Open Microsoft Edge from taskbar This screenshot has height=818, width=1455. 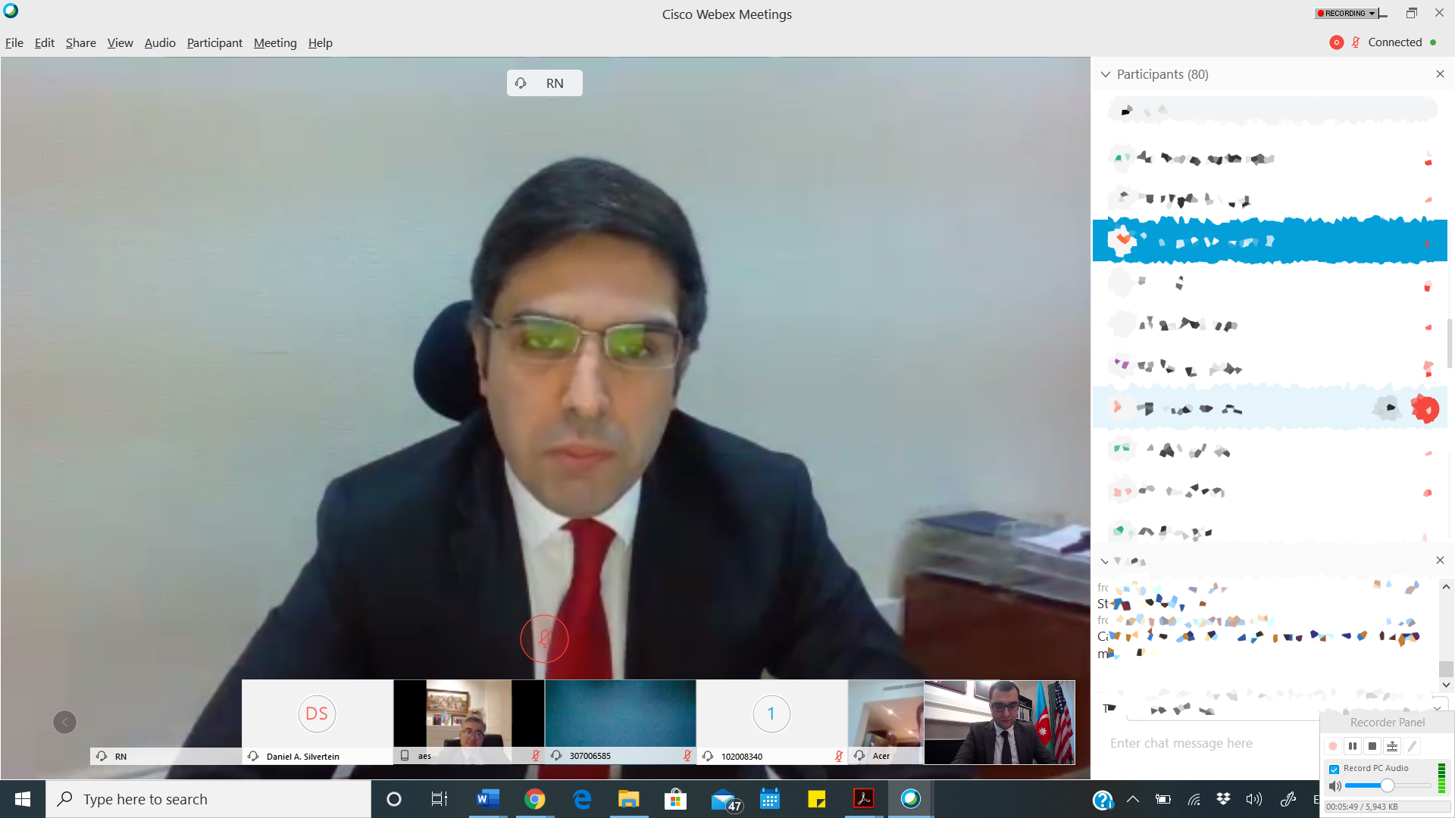pyautogui.click(x=581, y=799)
